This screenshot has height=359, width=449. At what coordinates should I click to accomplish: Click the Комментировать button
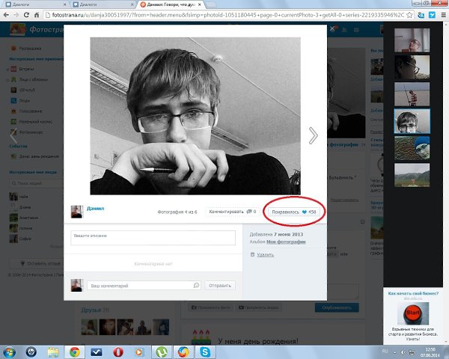coord(232,212)
